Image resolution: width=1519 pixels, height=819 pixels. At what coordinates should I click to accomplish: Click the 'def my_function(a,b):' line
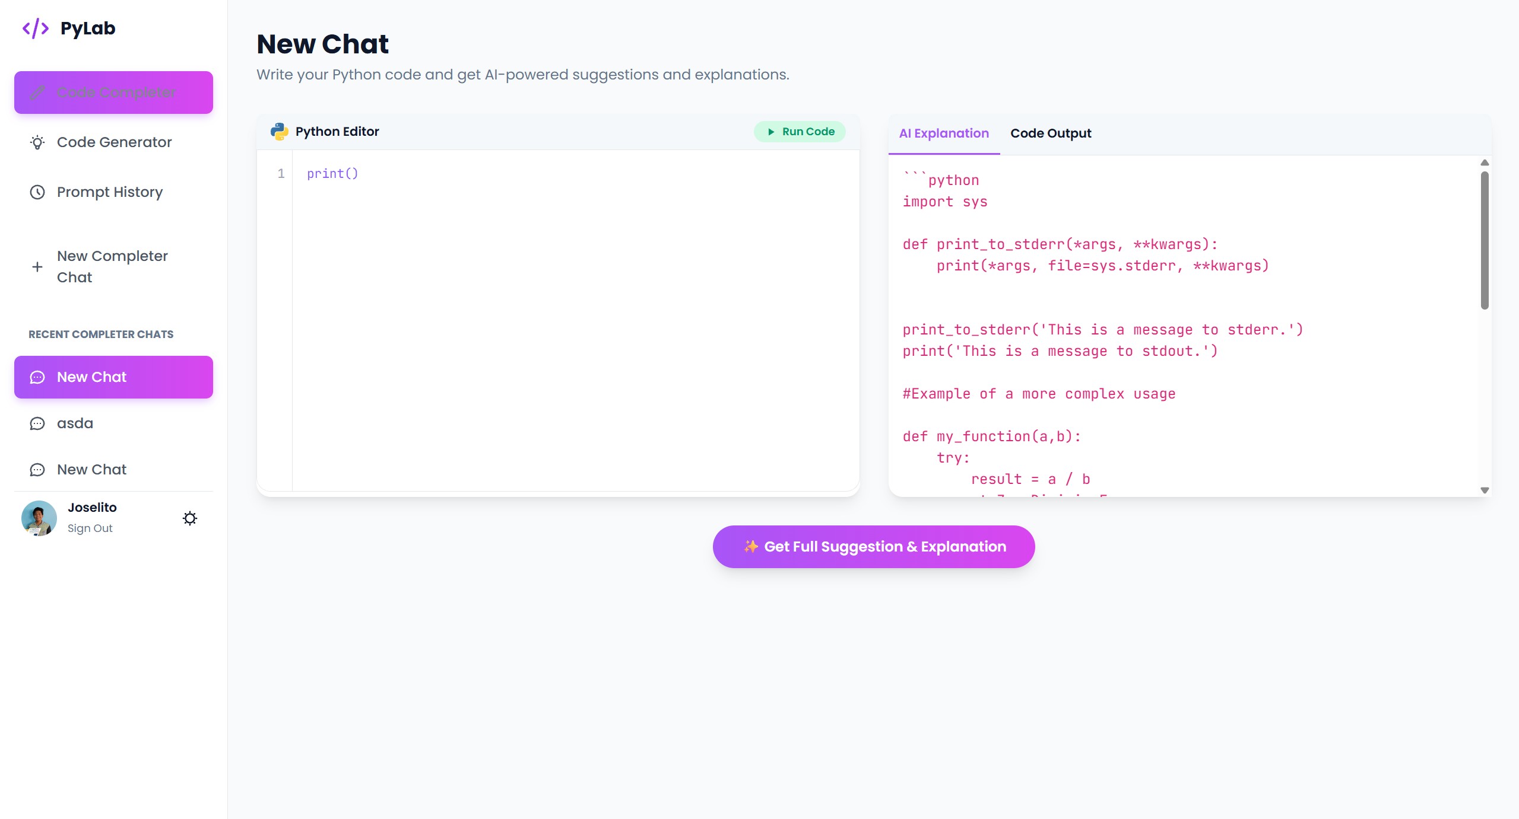[992, 436]
